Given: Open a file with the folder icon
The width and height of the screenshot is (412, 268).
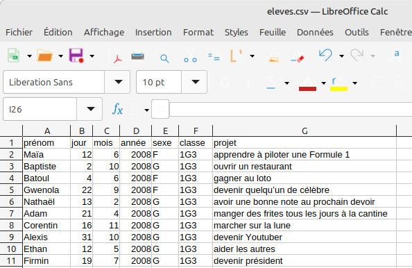Looking at the screenshot, I should tap(44, 56).
